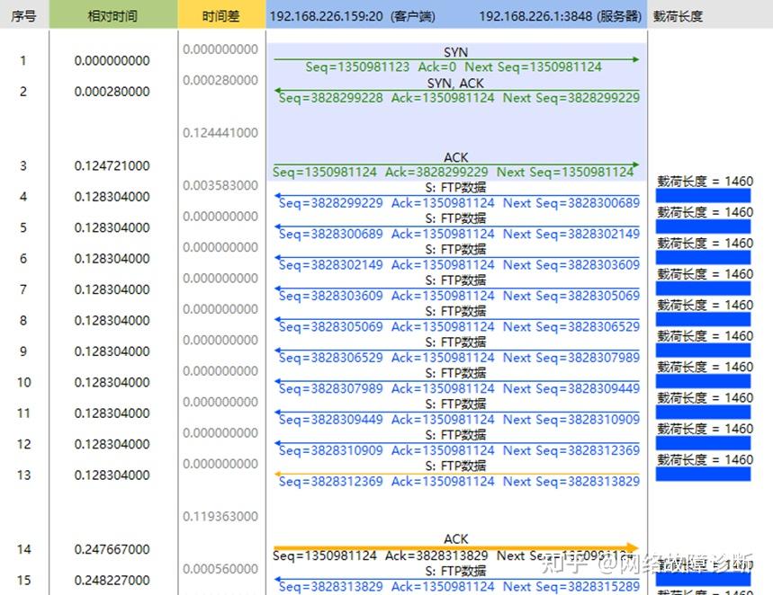Image resolution: width=773 pixels, height=595 pixels.
Task: Select the 相对时间 column header
Action: (x=112, y=14)
